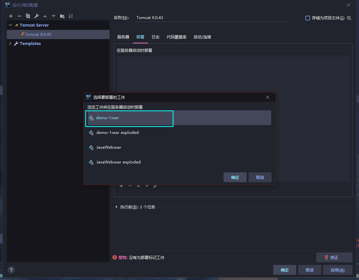The width and height of the screenshot is (359, 280).
Task: Click artifact icon beside JavaWeb:war
Action: pyautogui.click(x=91, y=147)
